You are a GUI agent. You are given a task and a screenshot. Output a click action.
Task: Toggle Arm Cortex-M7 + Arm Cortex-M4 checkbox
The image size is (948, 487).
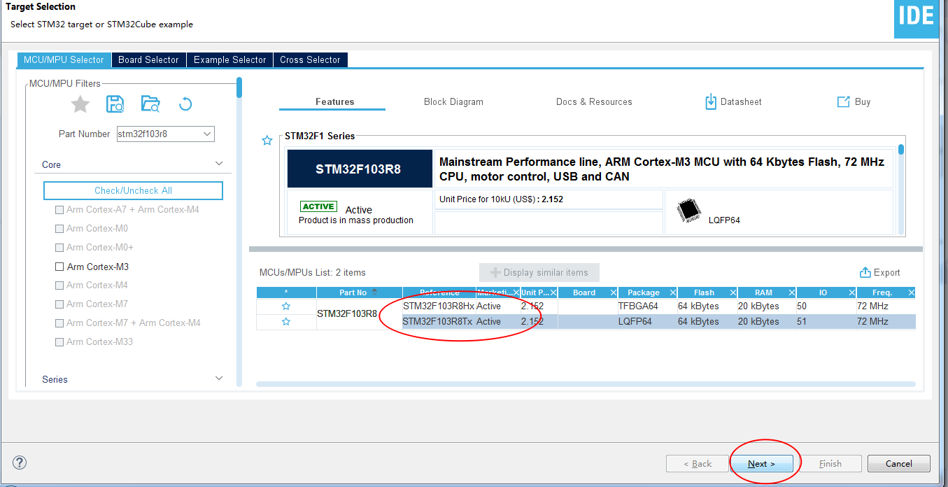click(59, 323)
